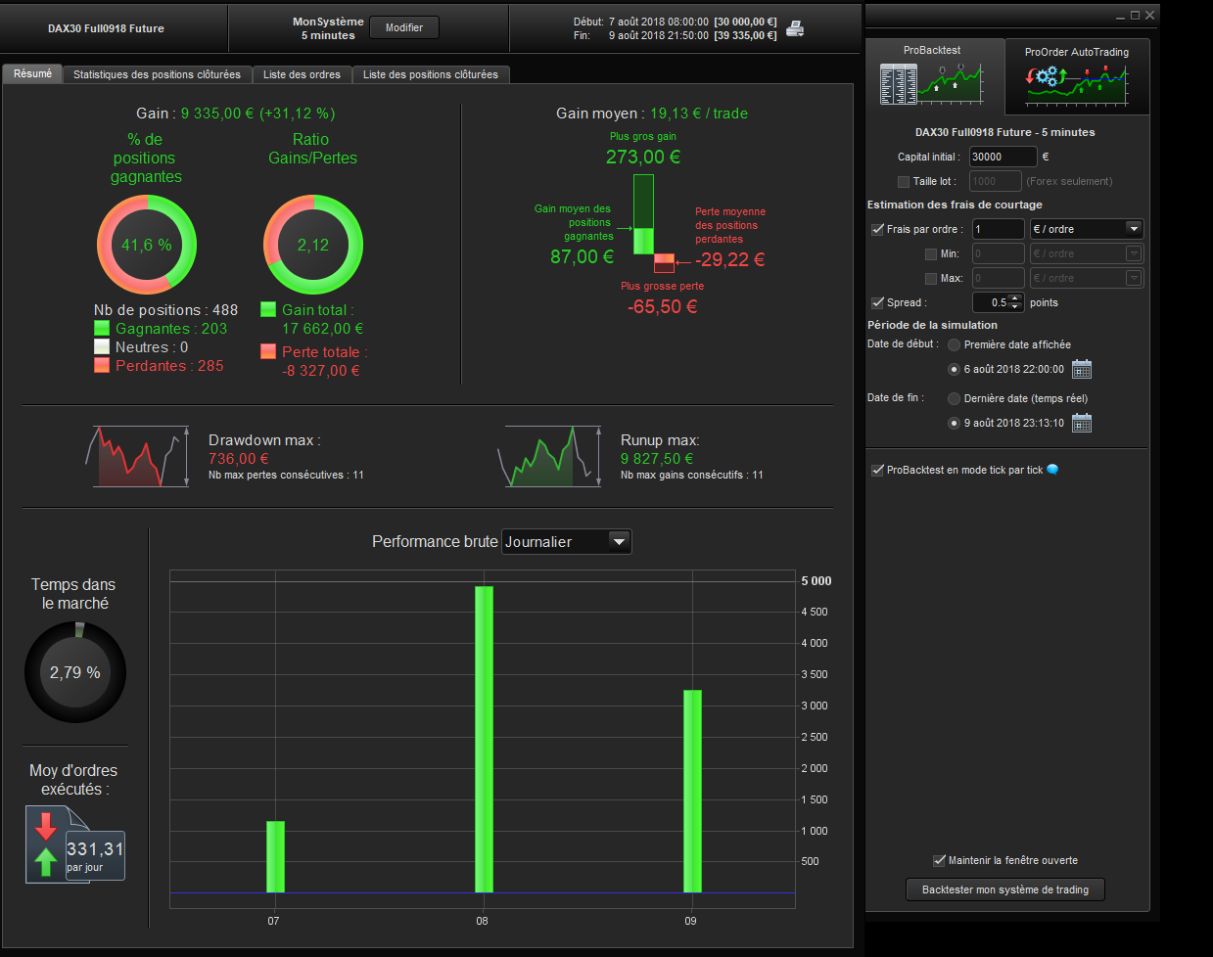
Task: Minimize the backtest settings window
Action: [x=1121, y=16]
